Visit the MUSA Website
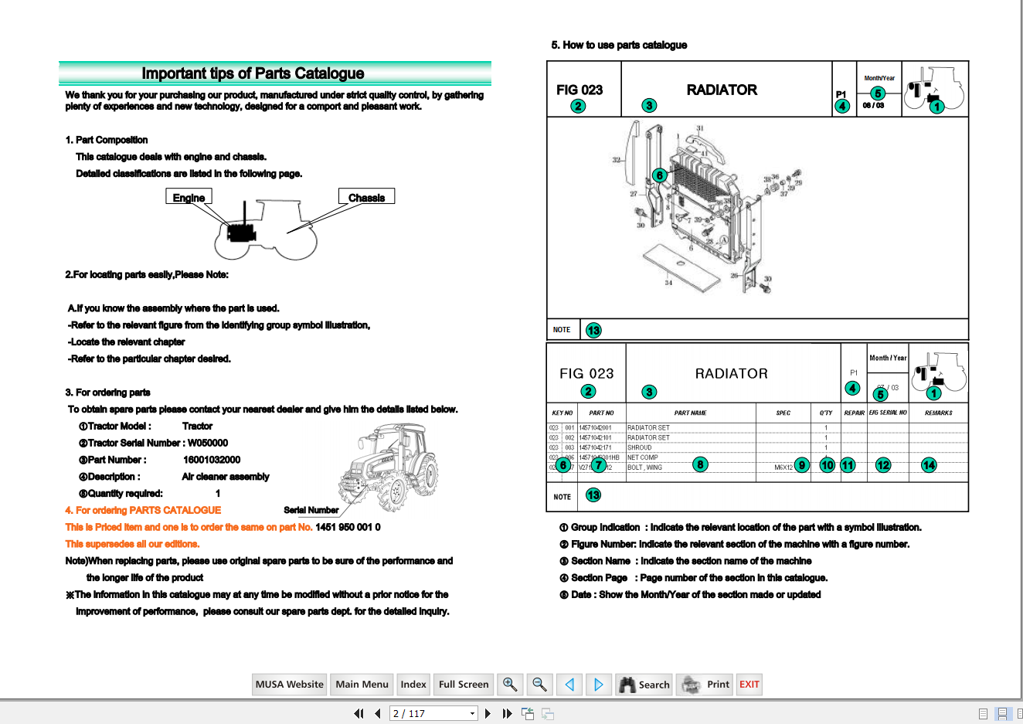This screenshot has width=1023, height=724. [x=289, y=685]
